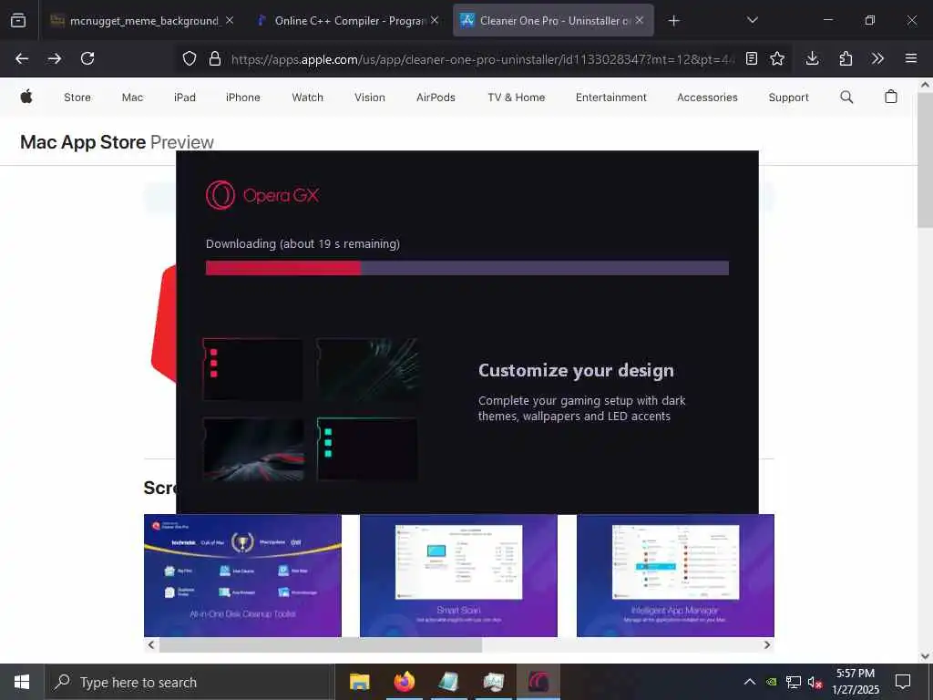Open the Firefox downloads panel
This screenshot has height=700, width=933.
812,58
